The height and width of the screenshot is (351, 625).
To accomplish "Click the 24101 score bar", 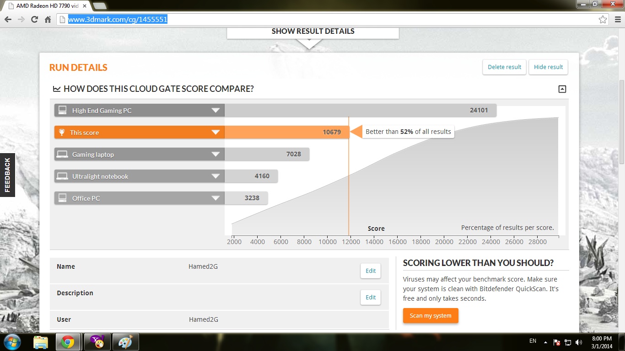I will (x=361, y=110).
